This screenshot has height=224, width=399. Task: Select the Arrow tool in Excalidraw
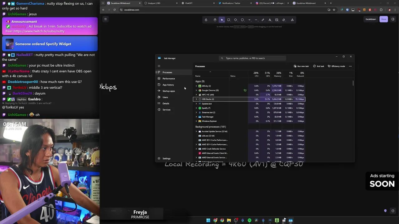[249, 20]
